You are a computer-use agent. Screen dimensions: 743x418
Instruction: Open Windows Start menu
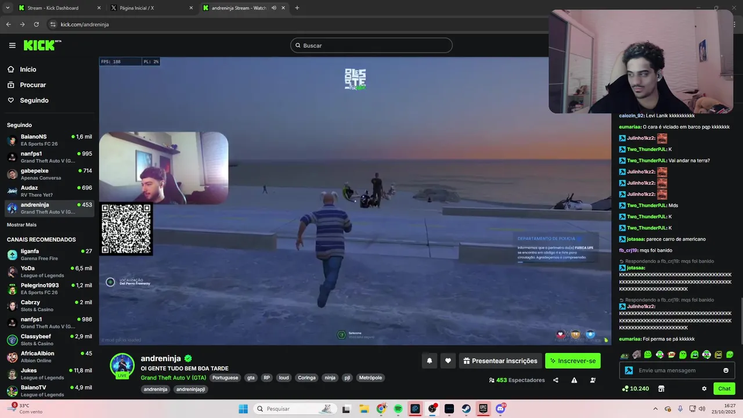(243, 409)
